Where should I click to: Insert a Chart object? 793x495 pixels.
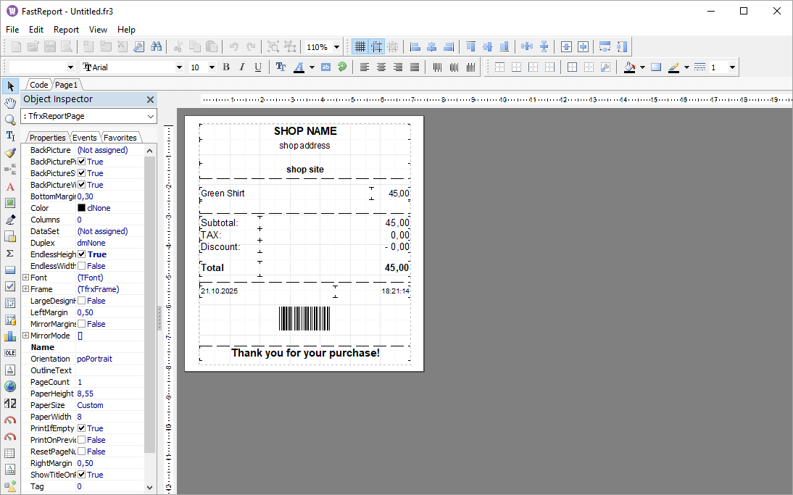(x=10, y=335)
